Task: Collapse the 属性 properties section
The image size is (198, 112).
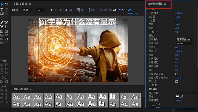Action: click(147, 36)
